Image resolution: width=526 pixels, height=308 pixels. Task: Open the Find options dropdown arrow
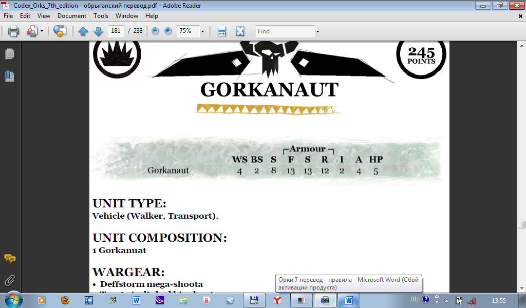(317, 31)
